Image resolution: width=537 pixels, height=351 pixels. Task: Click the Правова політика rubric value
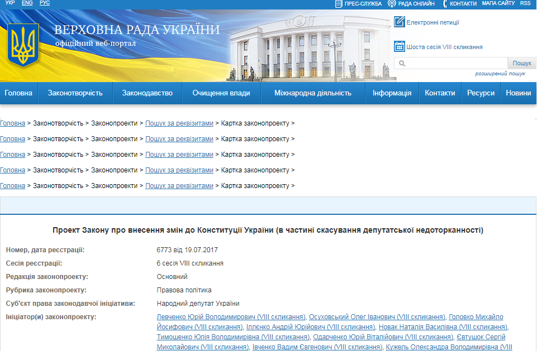click(184, 290)
